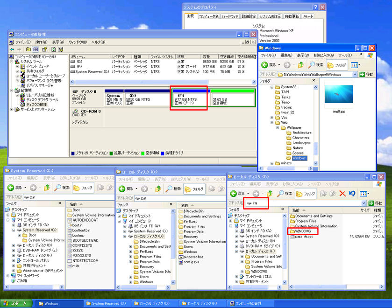Open the お気に入り(A) menu in Windows explorer window
This screenshot has width=392, height=308.
[x=323, y=55]
